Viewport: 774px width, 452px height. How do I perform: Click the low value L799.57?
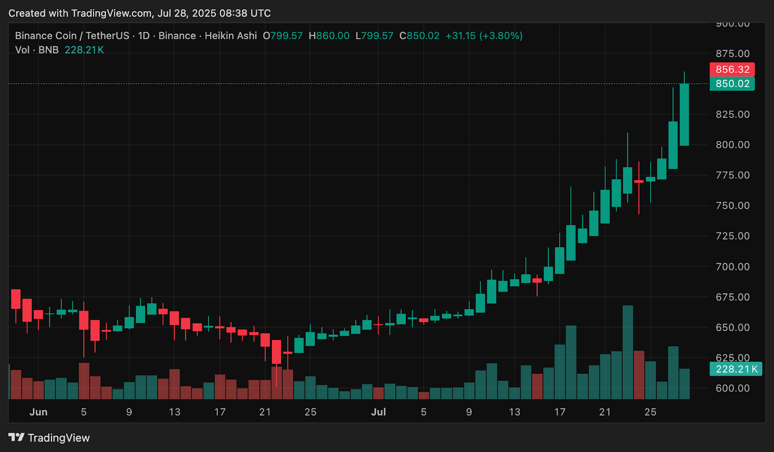(374, 36)
